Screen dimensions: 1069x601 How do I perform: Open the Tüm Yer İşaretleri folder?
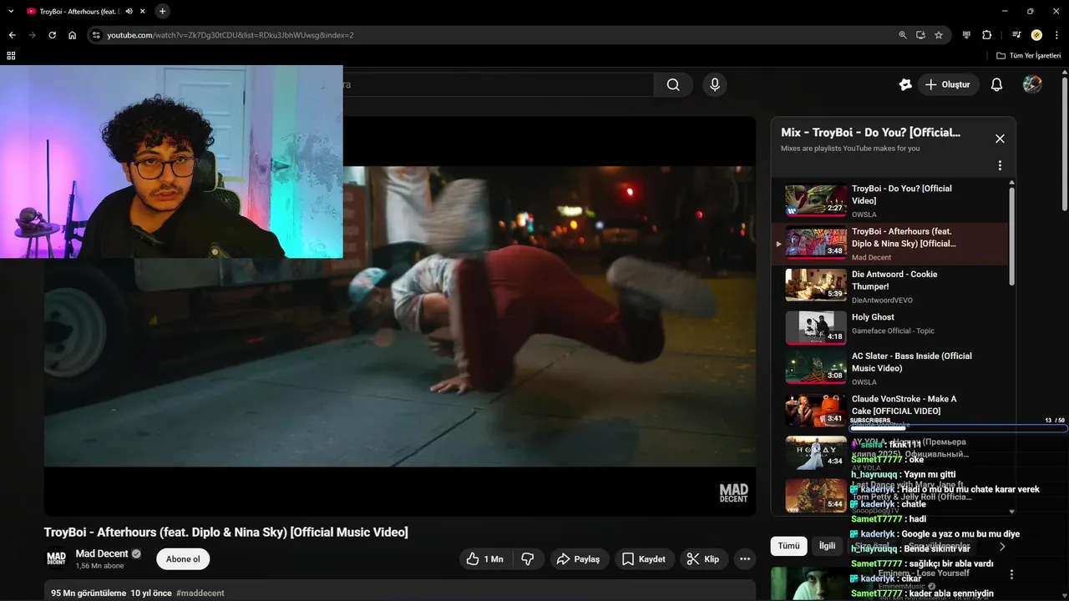click(1028, 56)
